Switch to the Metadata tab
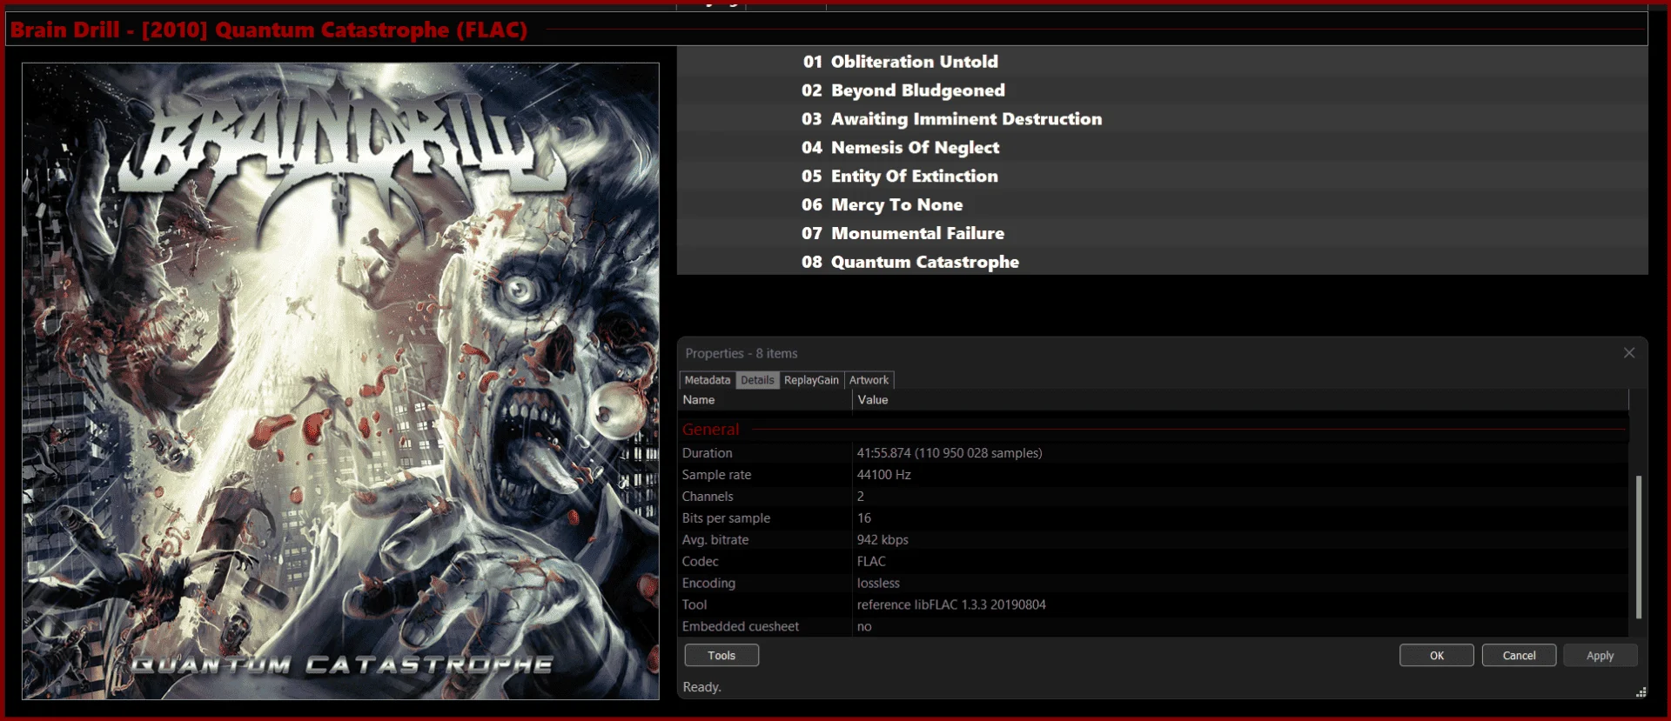This screenshot has height=721, width=1671. click(708, 380)
